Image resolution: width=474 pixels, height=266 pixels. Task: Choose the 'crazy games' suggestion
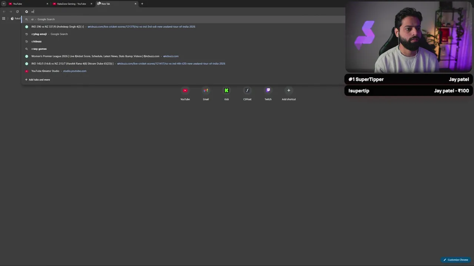point(183,49)
